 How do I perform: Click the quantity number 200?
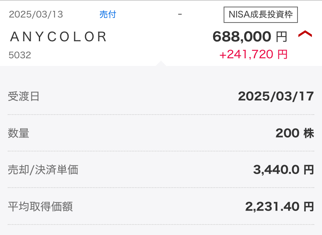pyautogui.click(x=287, y=133)
